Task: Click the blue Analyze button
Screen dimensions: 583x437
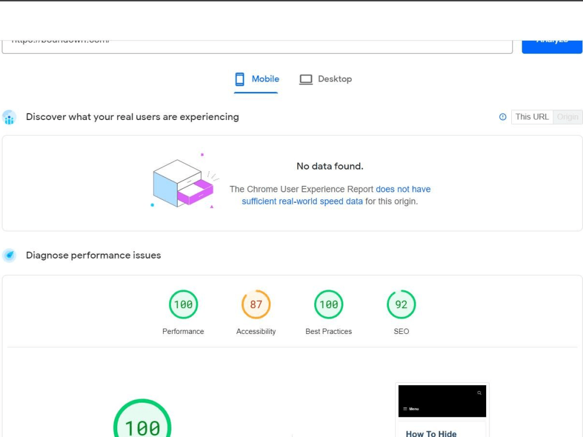Action: click(x=552, y=46)
